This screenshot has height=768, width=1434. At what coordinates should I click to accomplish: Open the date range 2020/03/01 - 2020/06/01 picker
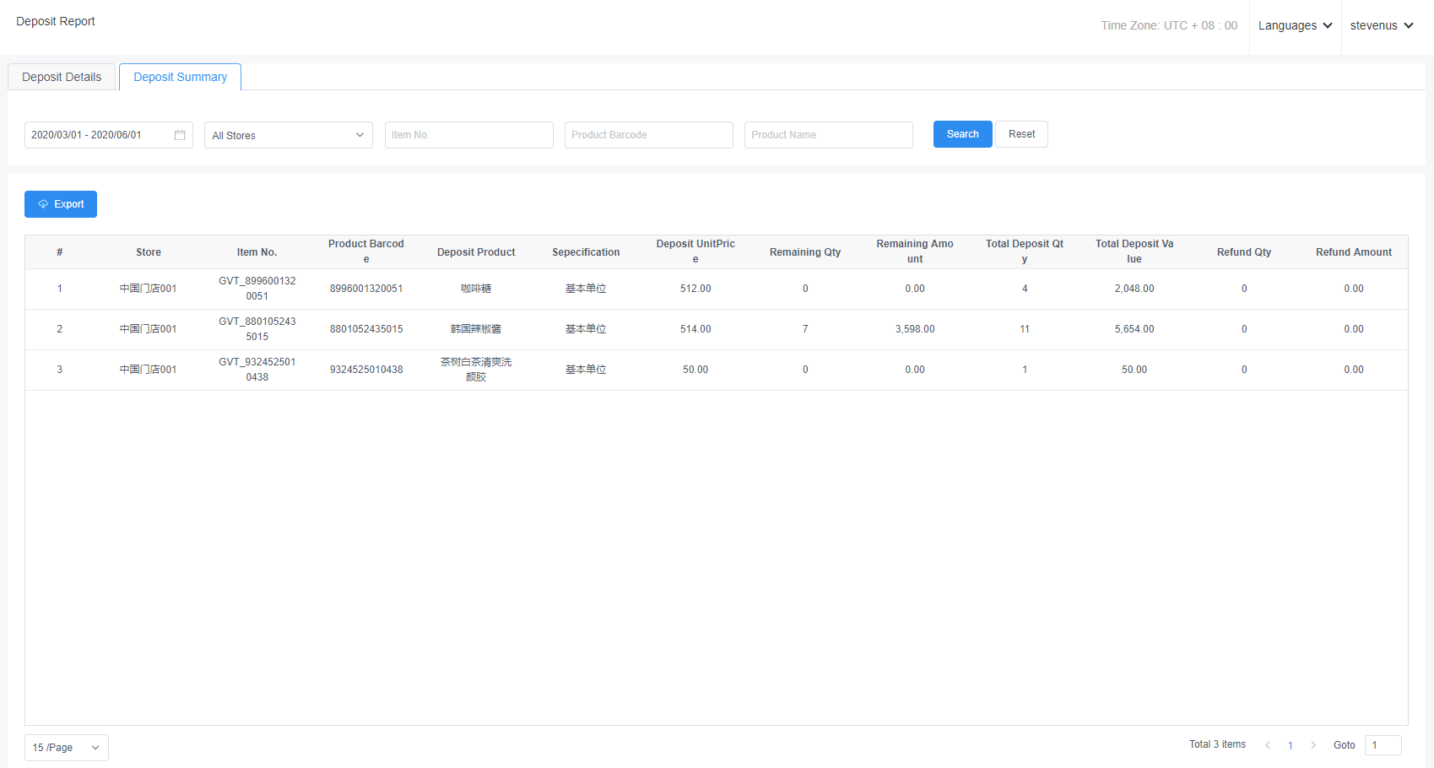(97, 135)
